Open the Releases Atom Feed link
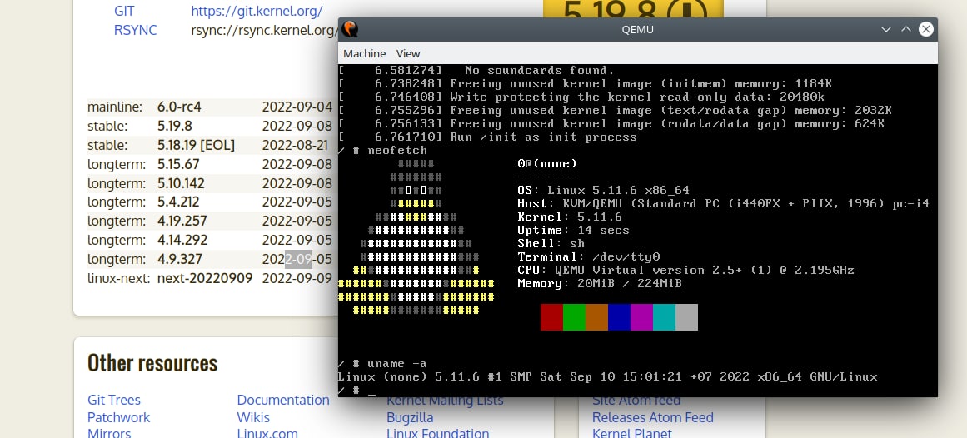This screenshot has width=967, height=438. 652,417
